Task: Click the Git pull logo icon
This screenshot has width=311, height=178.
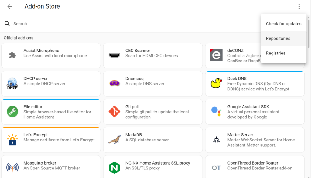Action: click(114, 111)
